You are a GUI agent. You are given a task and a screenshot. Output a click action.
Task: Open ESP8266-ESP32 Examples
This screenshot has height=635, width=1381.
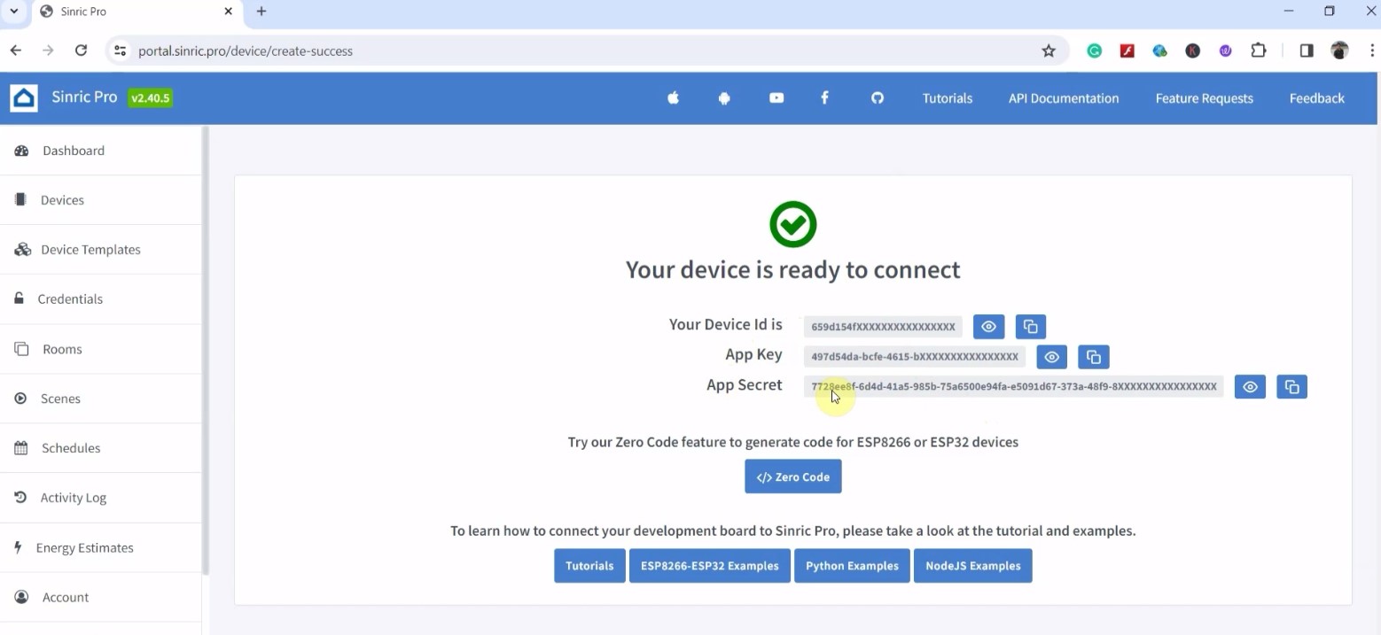[709, 566]
